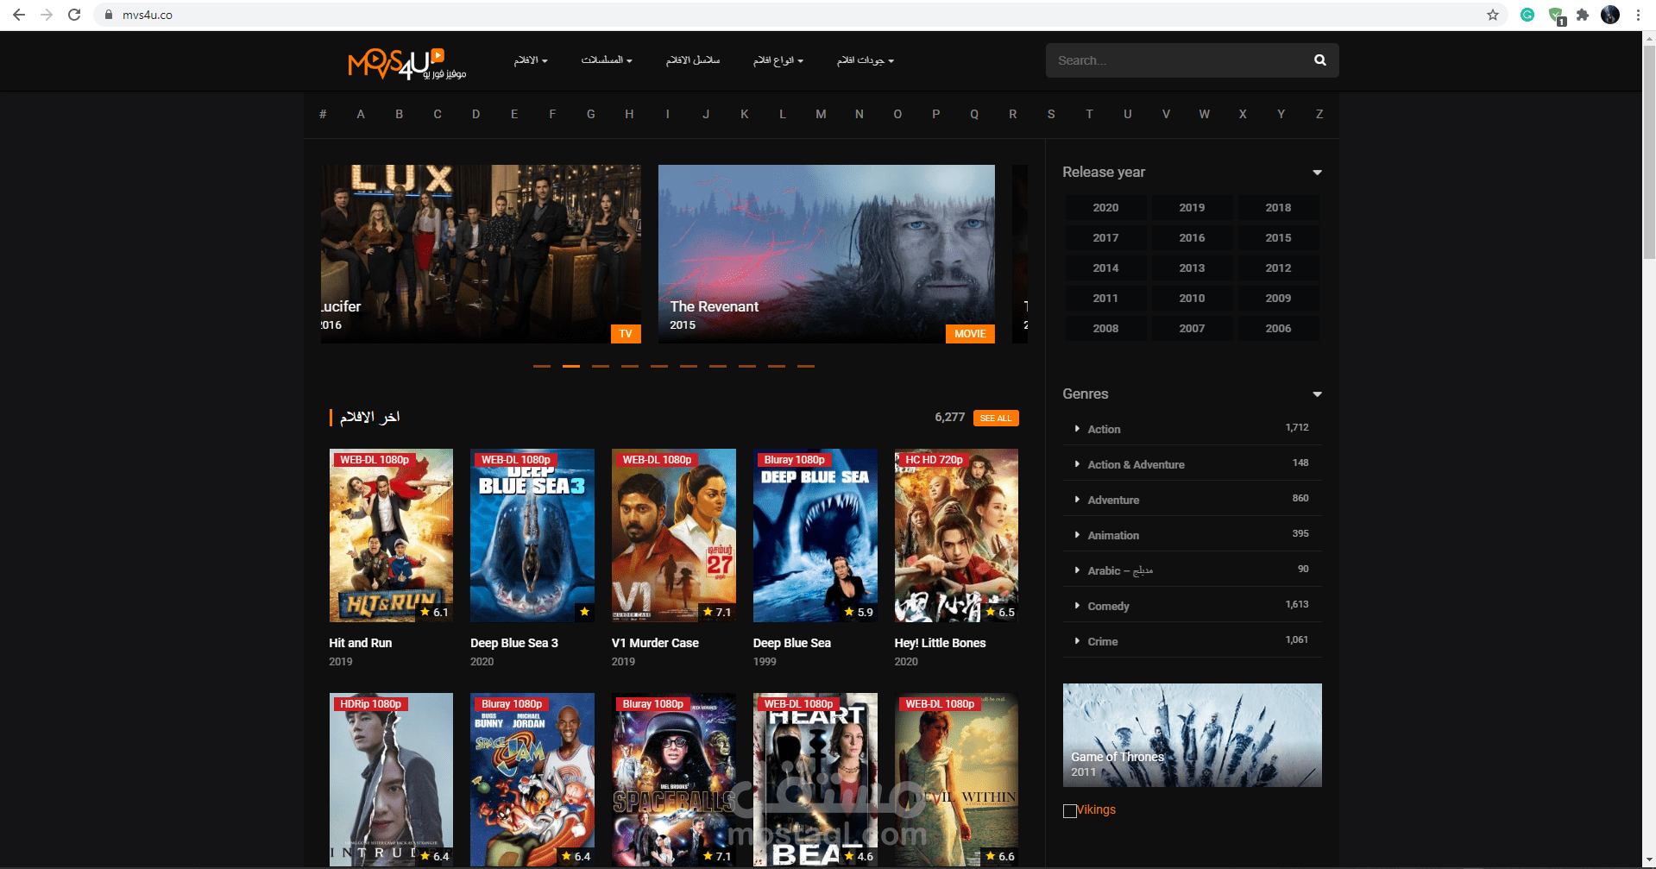Open the Lucifer slider banner
Image resolution: width=1656 pixels, height=869 pixels.
click(x=481, y=254)
